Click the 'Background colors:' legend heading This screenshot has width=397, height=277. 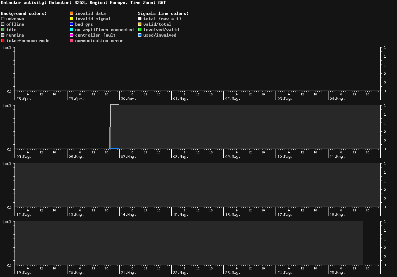[24, 13]
